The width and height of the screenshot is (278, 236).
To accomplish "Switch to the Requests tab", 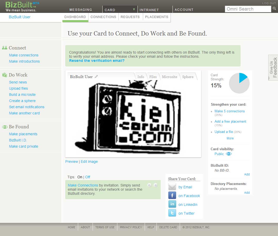I will (x=130, y=17).
